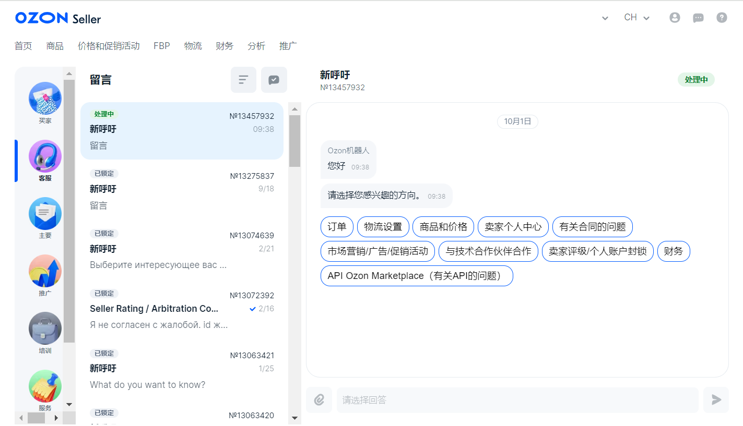Open the 物流 (Logistics) menu item
The image size is (743, 426).
[193, 46]
